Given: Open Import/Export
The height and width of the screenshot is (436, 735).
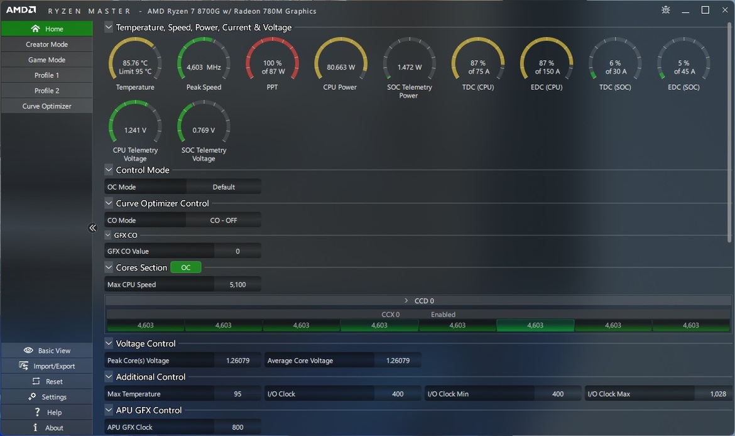Looking at the screenshot, I should click(47, 366).
